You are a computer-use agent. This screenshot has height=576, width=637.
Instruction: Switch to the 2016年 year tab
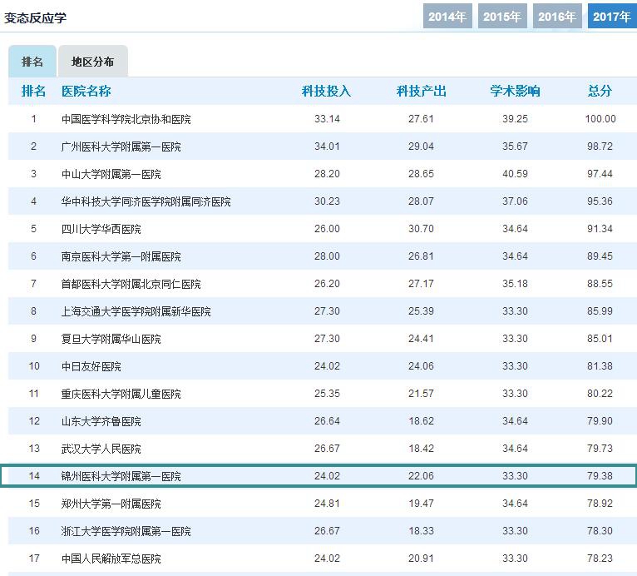557,17
